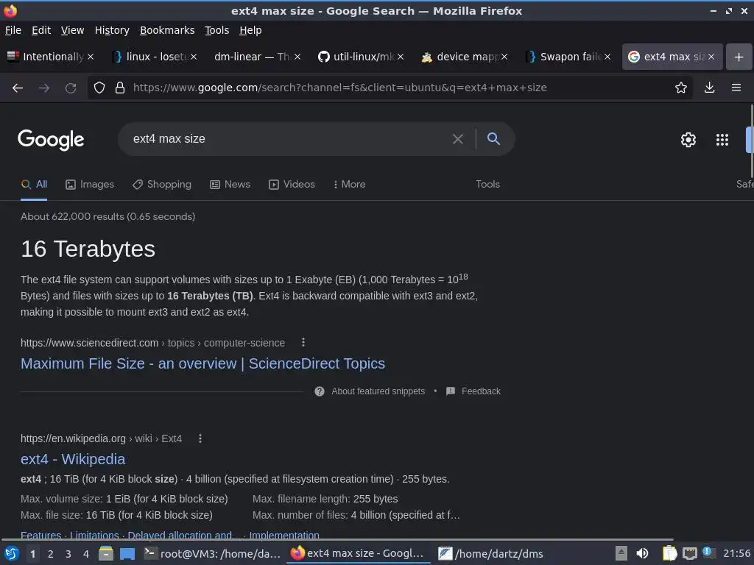Image resolution: width=754 pixels, height=565 pixels.
Task: Switch to the 'Swapon failed' tab
Action: pyautogui.click(x=567, y=57)
